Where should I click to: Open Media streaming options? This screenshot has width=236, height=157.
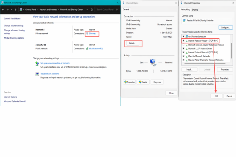pos(14,38)
